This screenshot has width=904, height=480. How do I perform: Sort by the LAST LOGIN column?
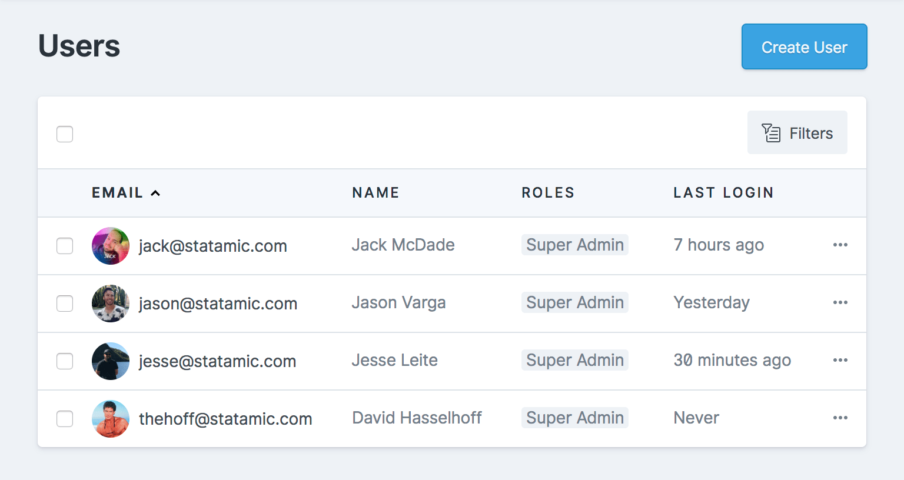coord(723,192)
